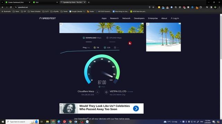222x124 pixels.
Task: Select the VIETPN CO, LTD server
Action: [x=118, y=91]
